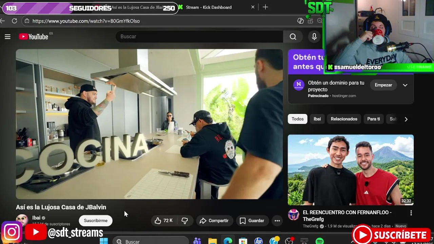Open Spotify from the taskbar
The image size is (434, 244).
pos(319,241)
